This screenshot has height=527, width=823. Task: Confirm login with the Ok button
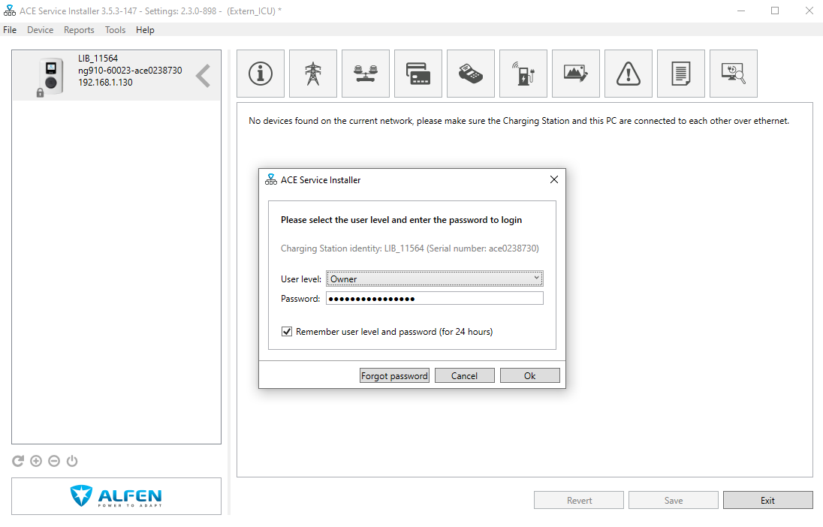pos(529,376)
